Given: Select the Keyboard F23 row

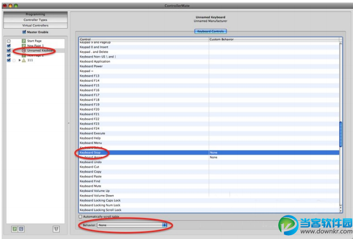Looking at the screenshot, I should (209, 124).
